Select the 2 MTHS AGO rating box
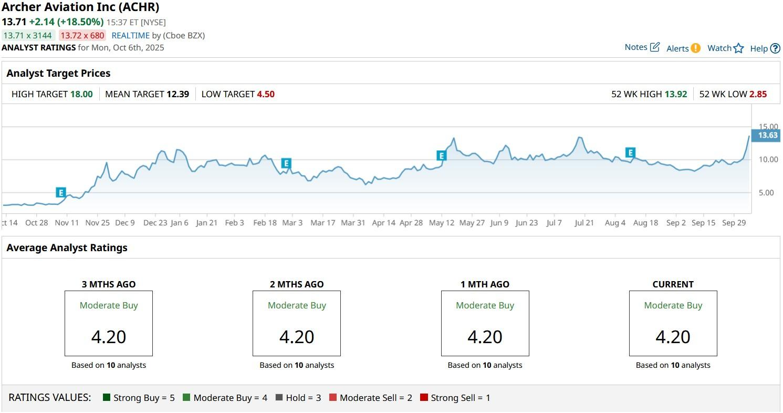 pos(297,323)
